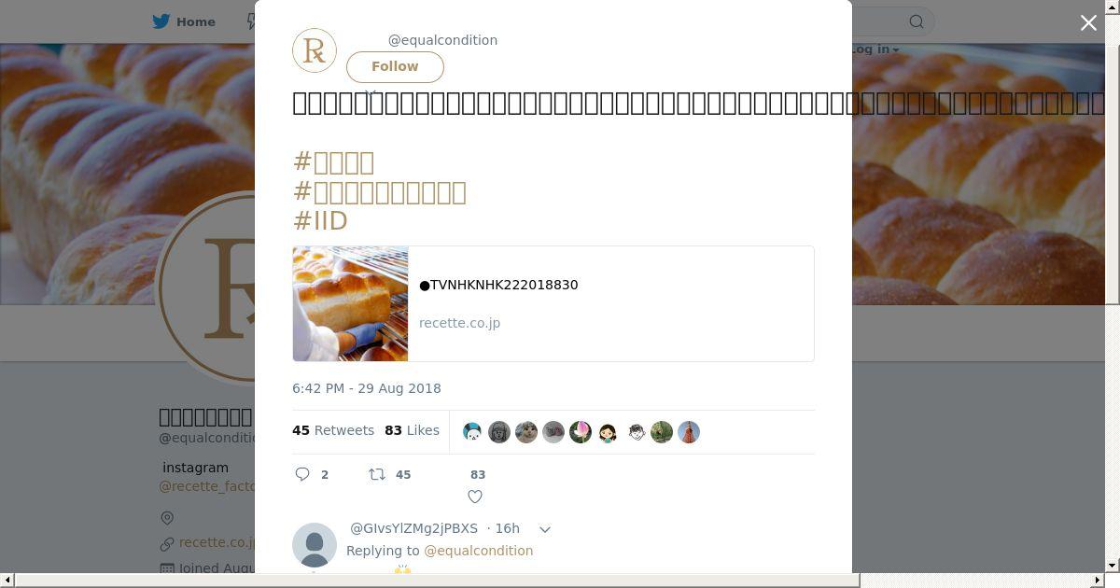View the 83 Likes list
The image size is (1120, 588).
point(412,430)
